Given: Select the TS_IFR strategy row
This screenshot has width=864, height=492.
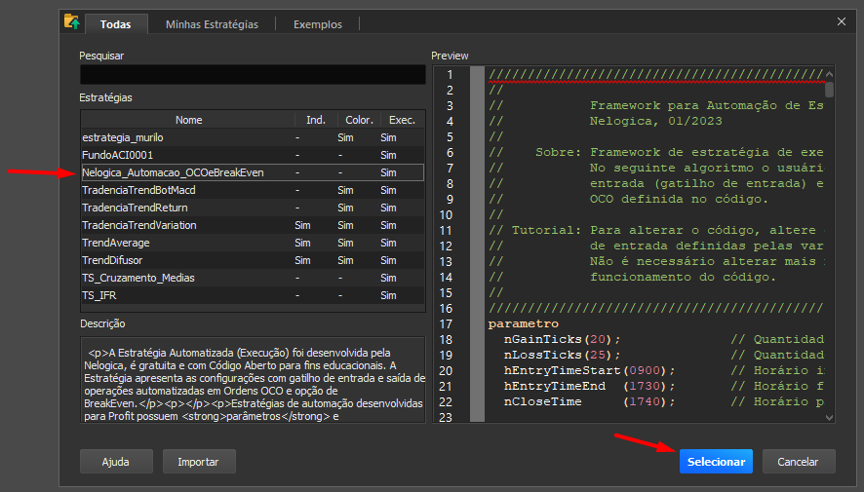Looking at the screenshot, I should click(x=253, y=295).
